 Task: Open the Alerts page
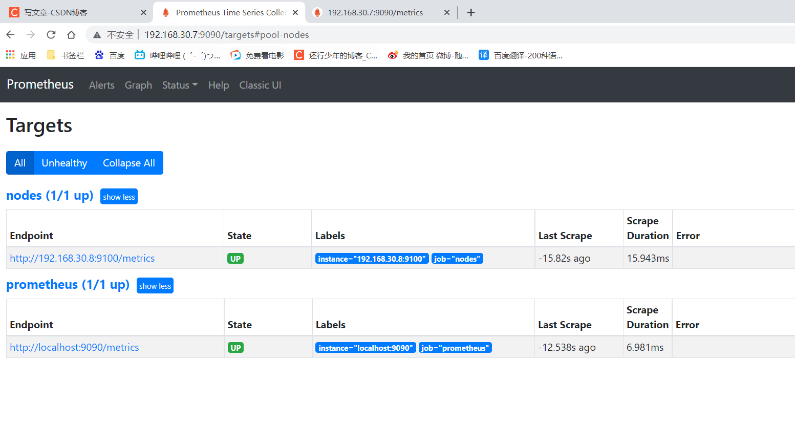(x=102, y=85)
